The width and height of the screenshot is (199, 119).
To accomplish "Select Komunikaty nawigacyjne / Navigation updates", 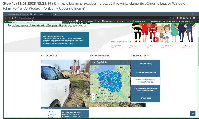I will [x=146, y=81].
